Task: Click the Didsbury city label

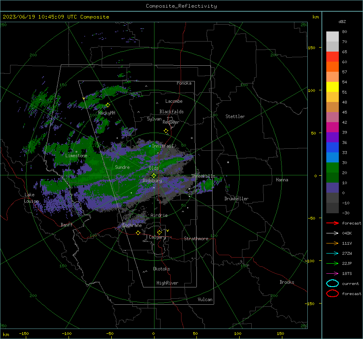Action: point(152,181)
